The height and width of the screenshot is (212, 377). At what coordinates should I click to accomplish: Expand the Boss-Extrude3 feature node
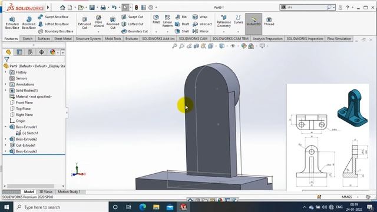click(x=5, y=151)
